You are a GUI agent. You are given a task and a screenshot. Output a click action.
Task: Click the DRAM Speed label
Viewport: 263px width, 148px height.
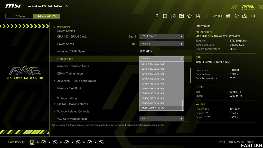pos(65,44)
